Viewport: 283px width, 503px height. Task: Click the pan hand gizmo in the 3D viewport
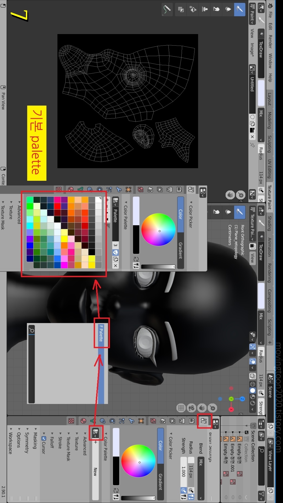tap(202, 408)
